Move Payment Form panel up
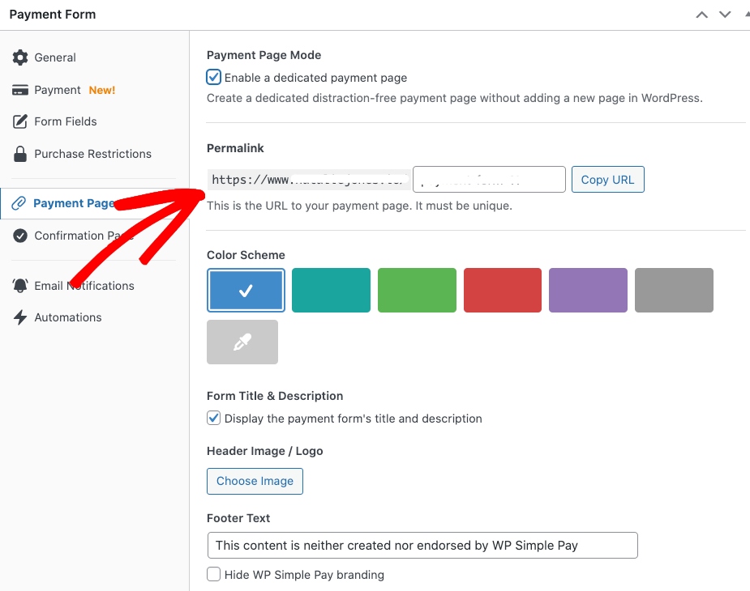The width and height of the screenshot is (750, 591). pos(702,15)
